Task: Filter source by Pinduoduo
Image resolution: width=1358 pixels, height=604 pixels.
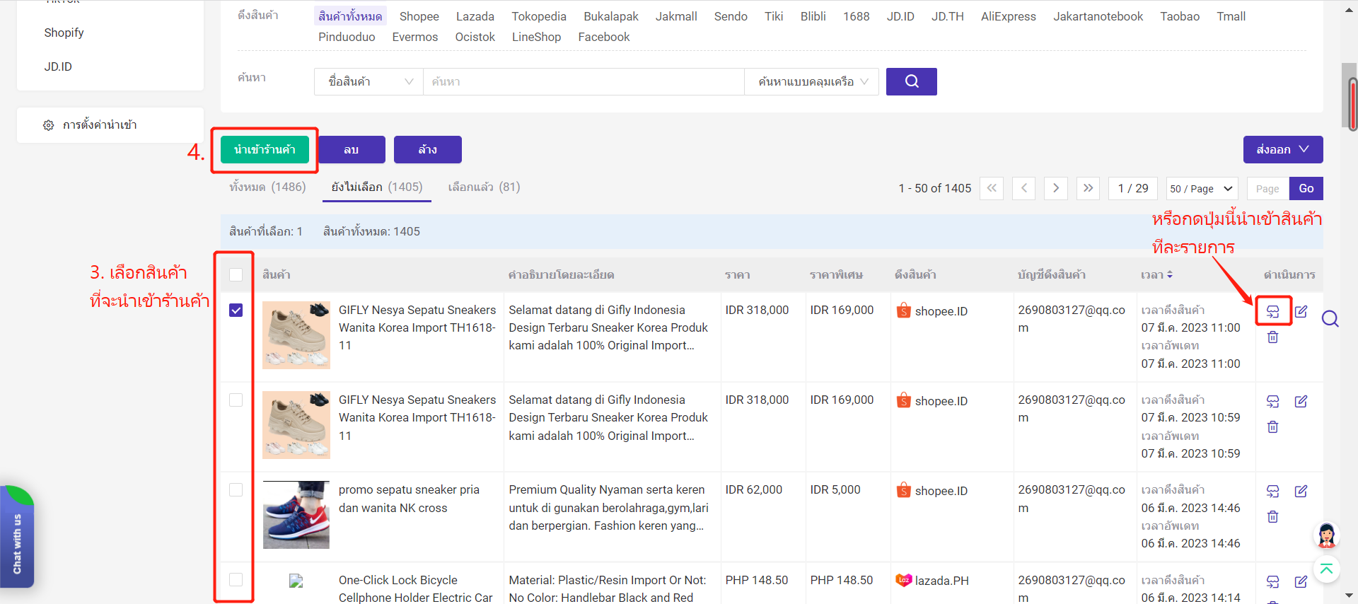Action: click(347, 37)
